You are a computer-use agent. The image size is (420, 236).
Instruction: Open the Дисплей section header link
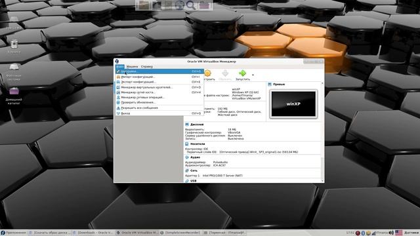tap(197, 125)
